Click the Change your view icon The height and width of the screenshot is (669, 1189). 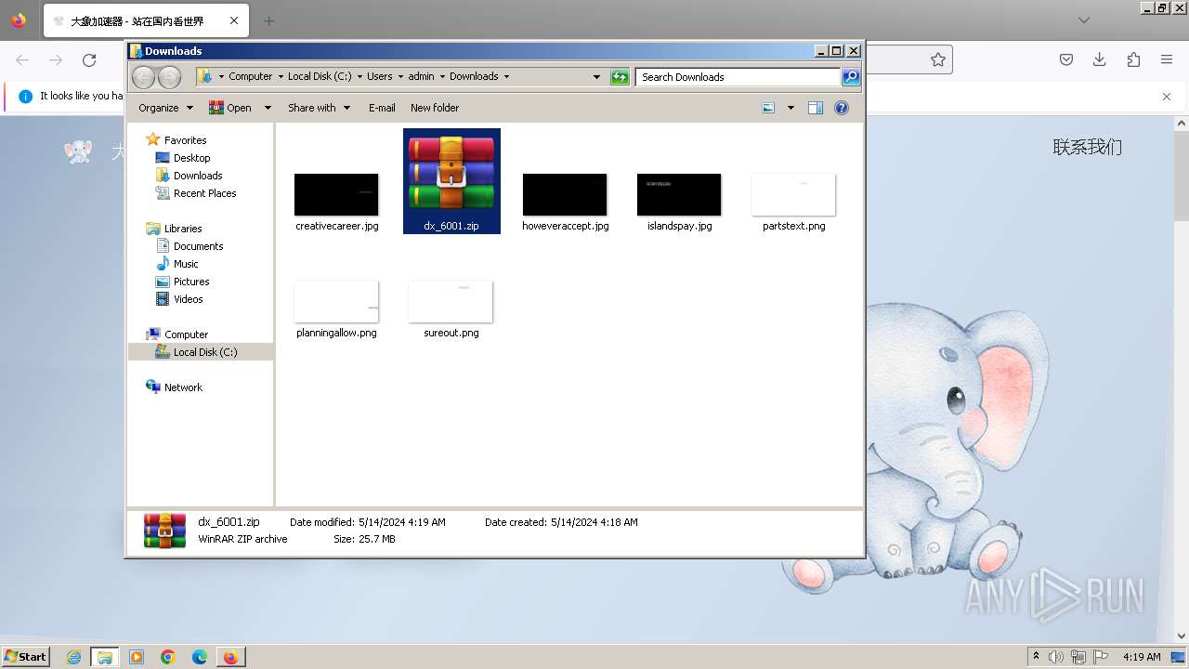(768, 108)
